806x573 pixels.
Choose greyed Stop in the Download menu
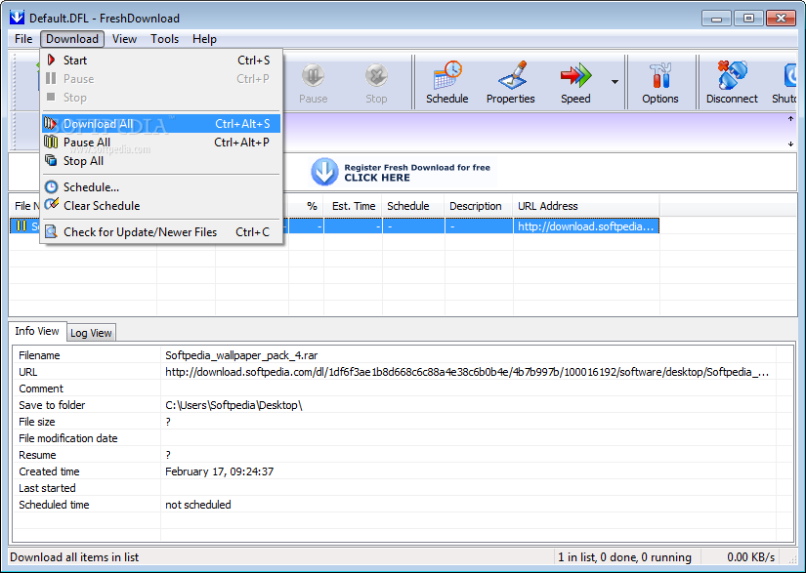[x=161, y=97]
